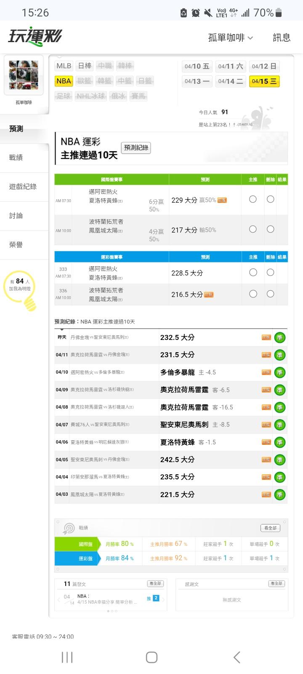Open 看全部 in the 戰績 panel
Viewport: 303px width, 674px height.
(x=270, y=528)
